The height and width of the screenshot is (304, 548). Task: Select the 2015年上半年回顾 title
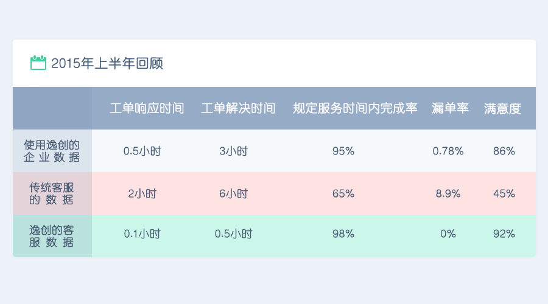[107, 63]
